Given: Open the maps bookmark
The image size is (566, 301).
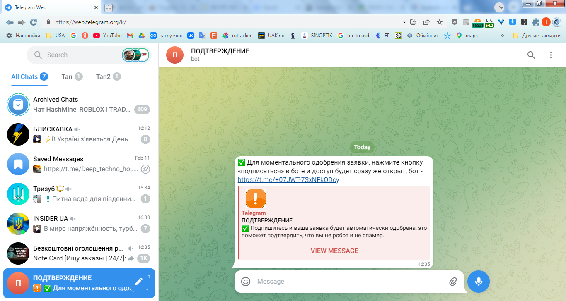Looking at the screenshot, I should point(467,36).
